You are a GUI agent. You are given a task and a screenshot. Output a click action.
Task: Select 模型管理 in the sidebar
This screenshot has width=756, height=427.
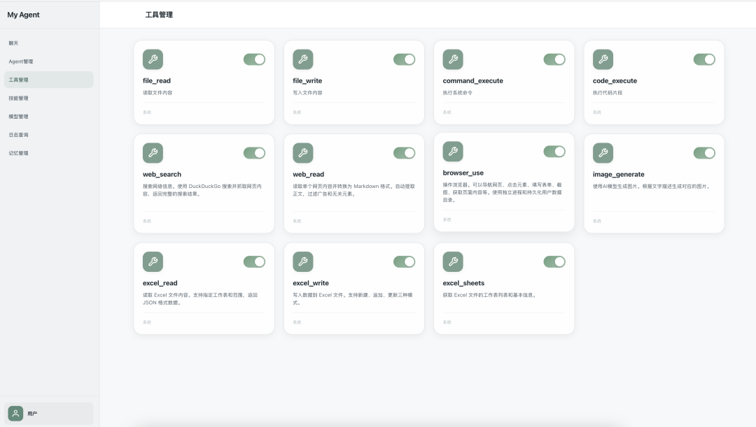pos(19,117)
